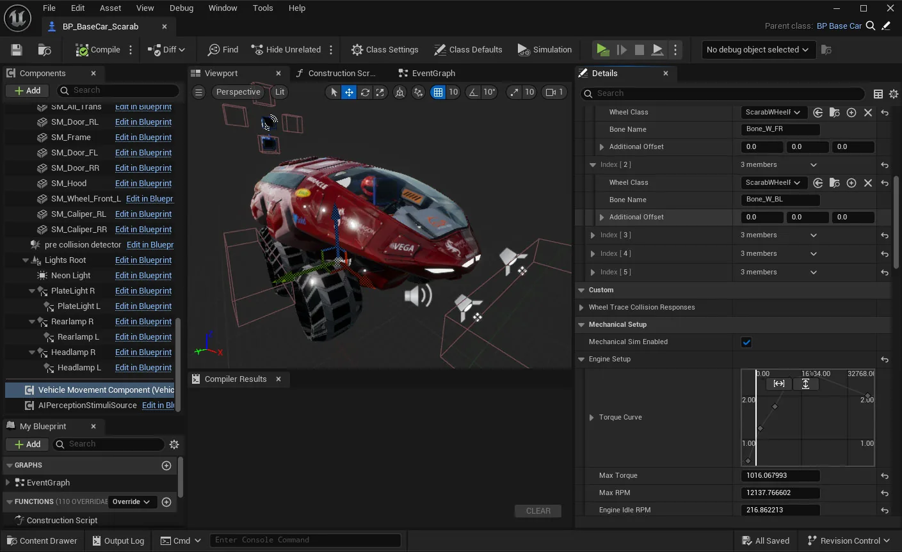Toggle grid snapping in viewport
This screenshot has height=552, width=902.
(x=438, y=92)
